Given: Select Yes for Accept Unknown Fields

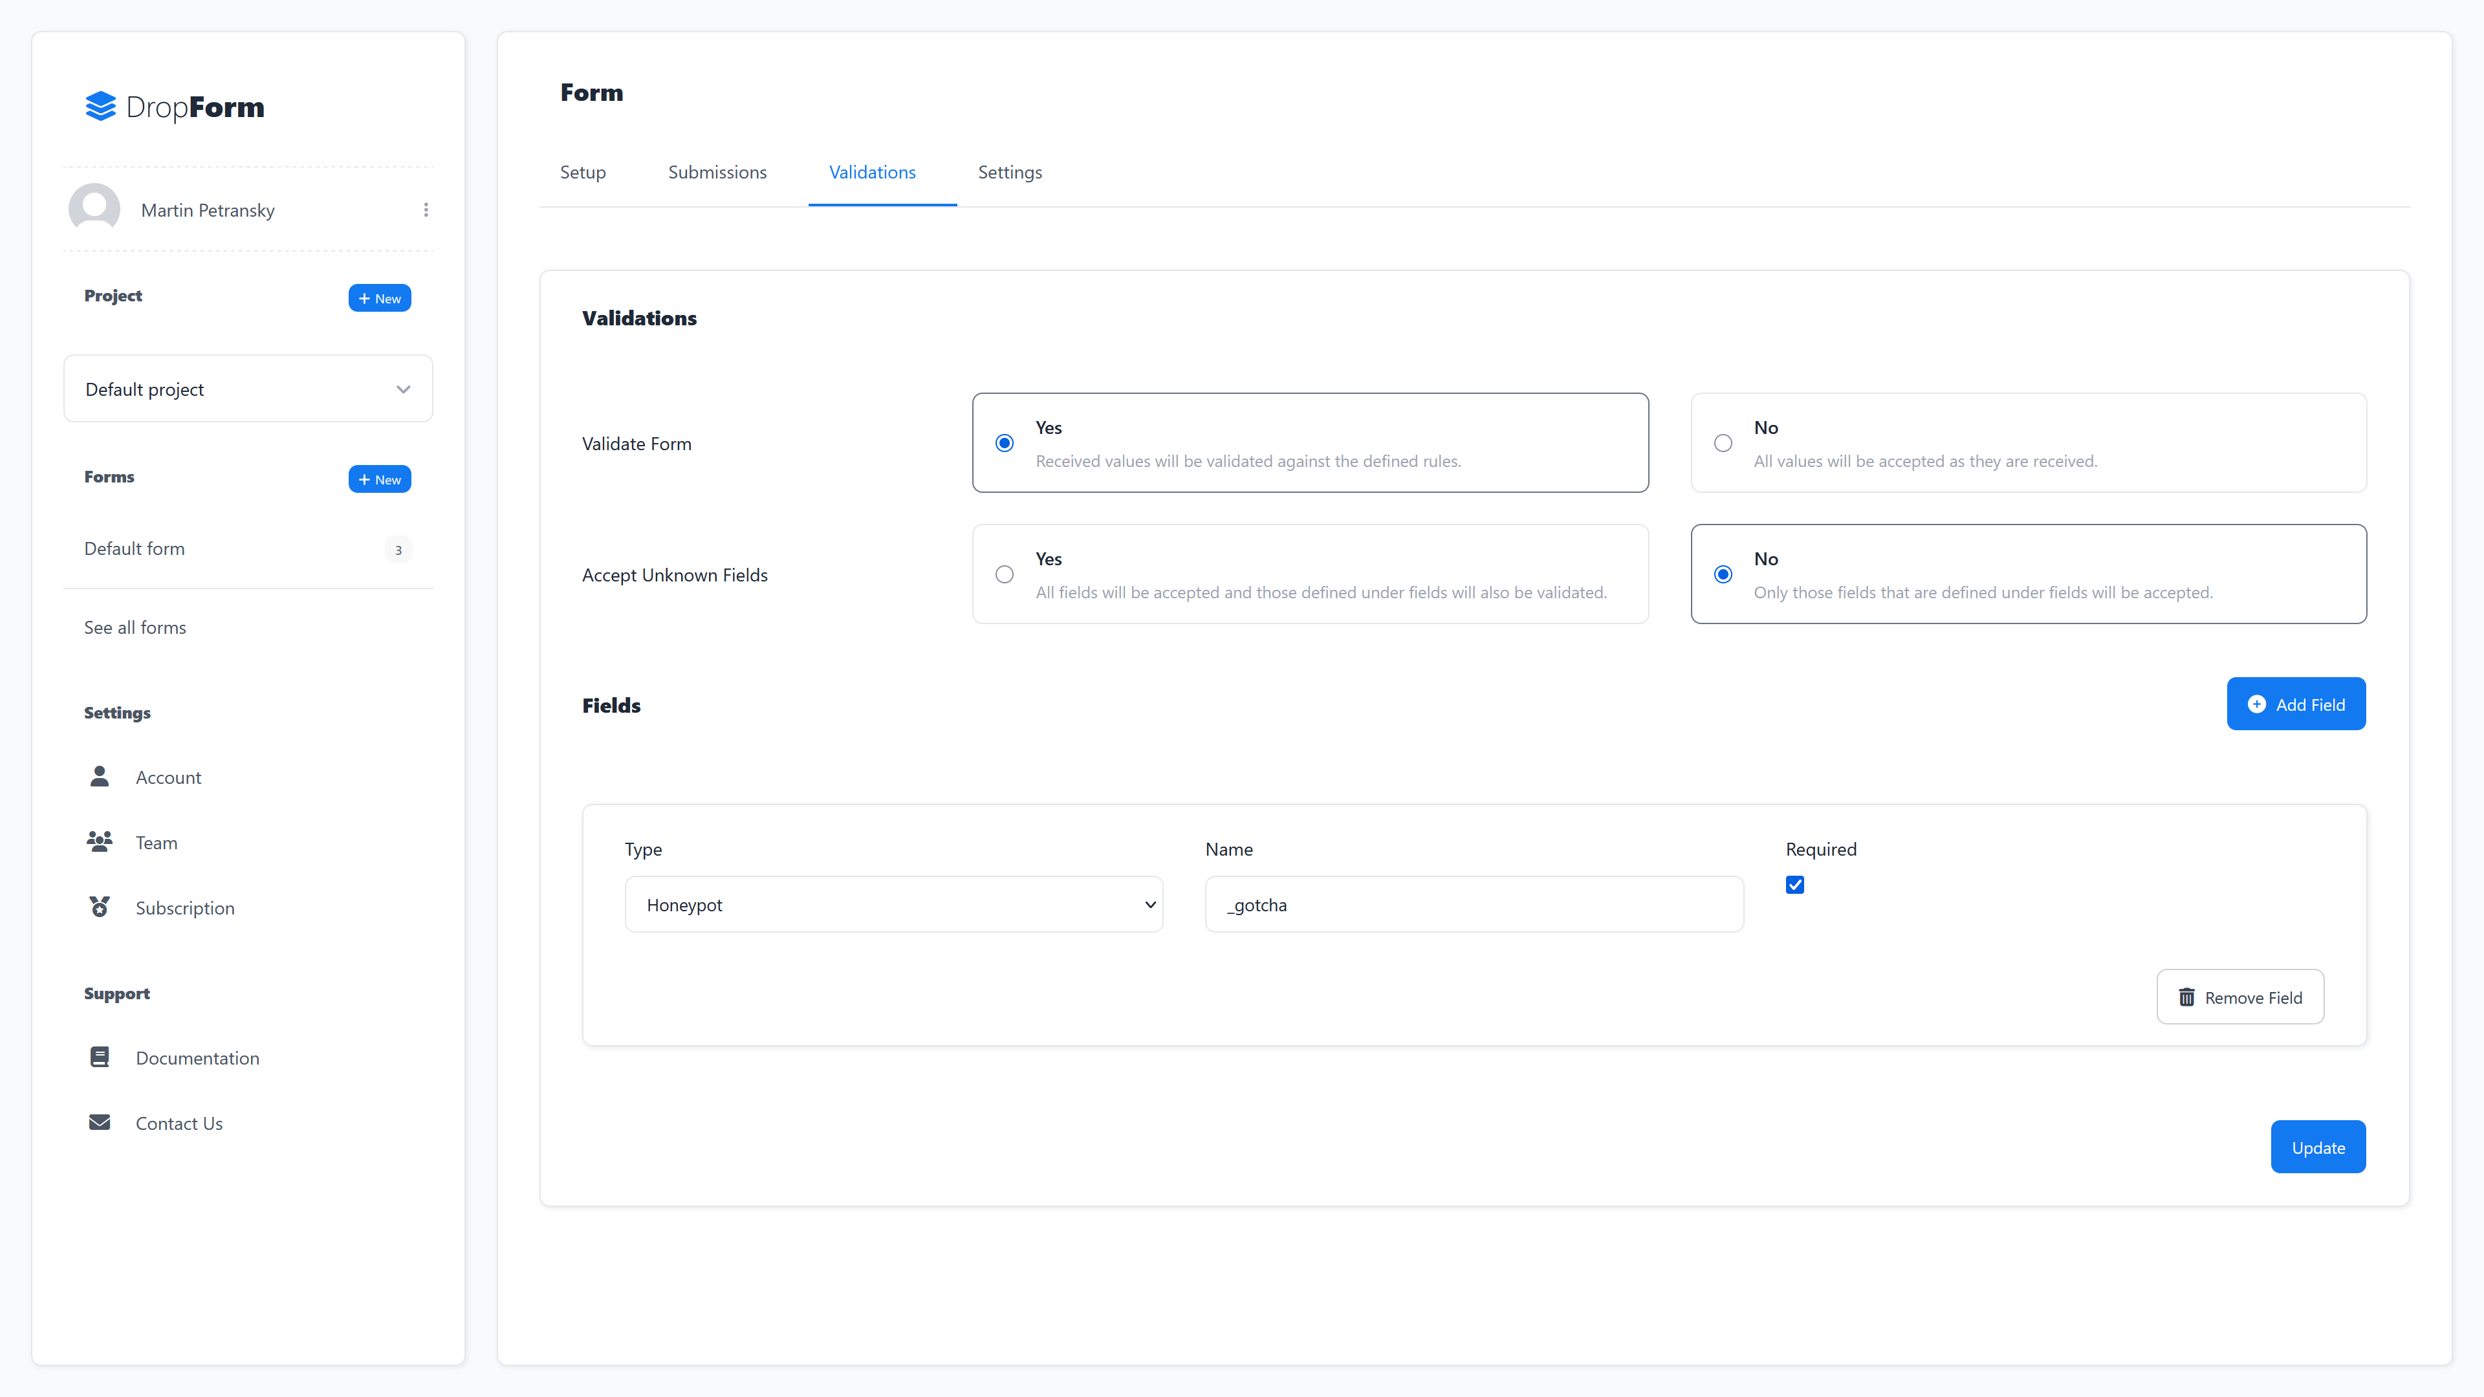Looking at the screenshot, I should 1005,574.
